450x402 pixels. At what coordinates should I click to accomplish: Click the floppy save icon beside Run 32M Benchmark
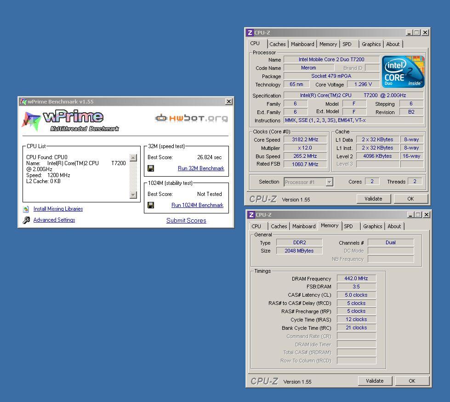point(151,168)
